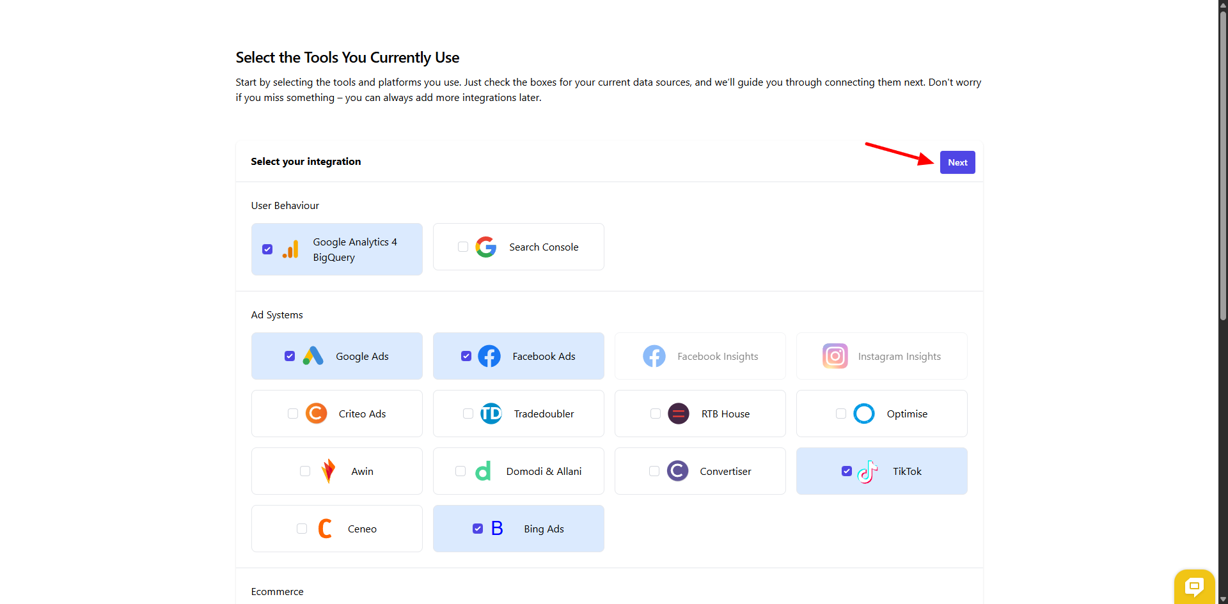
Task: Open the chat support widget
Action: 1194,586
